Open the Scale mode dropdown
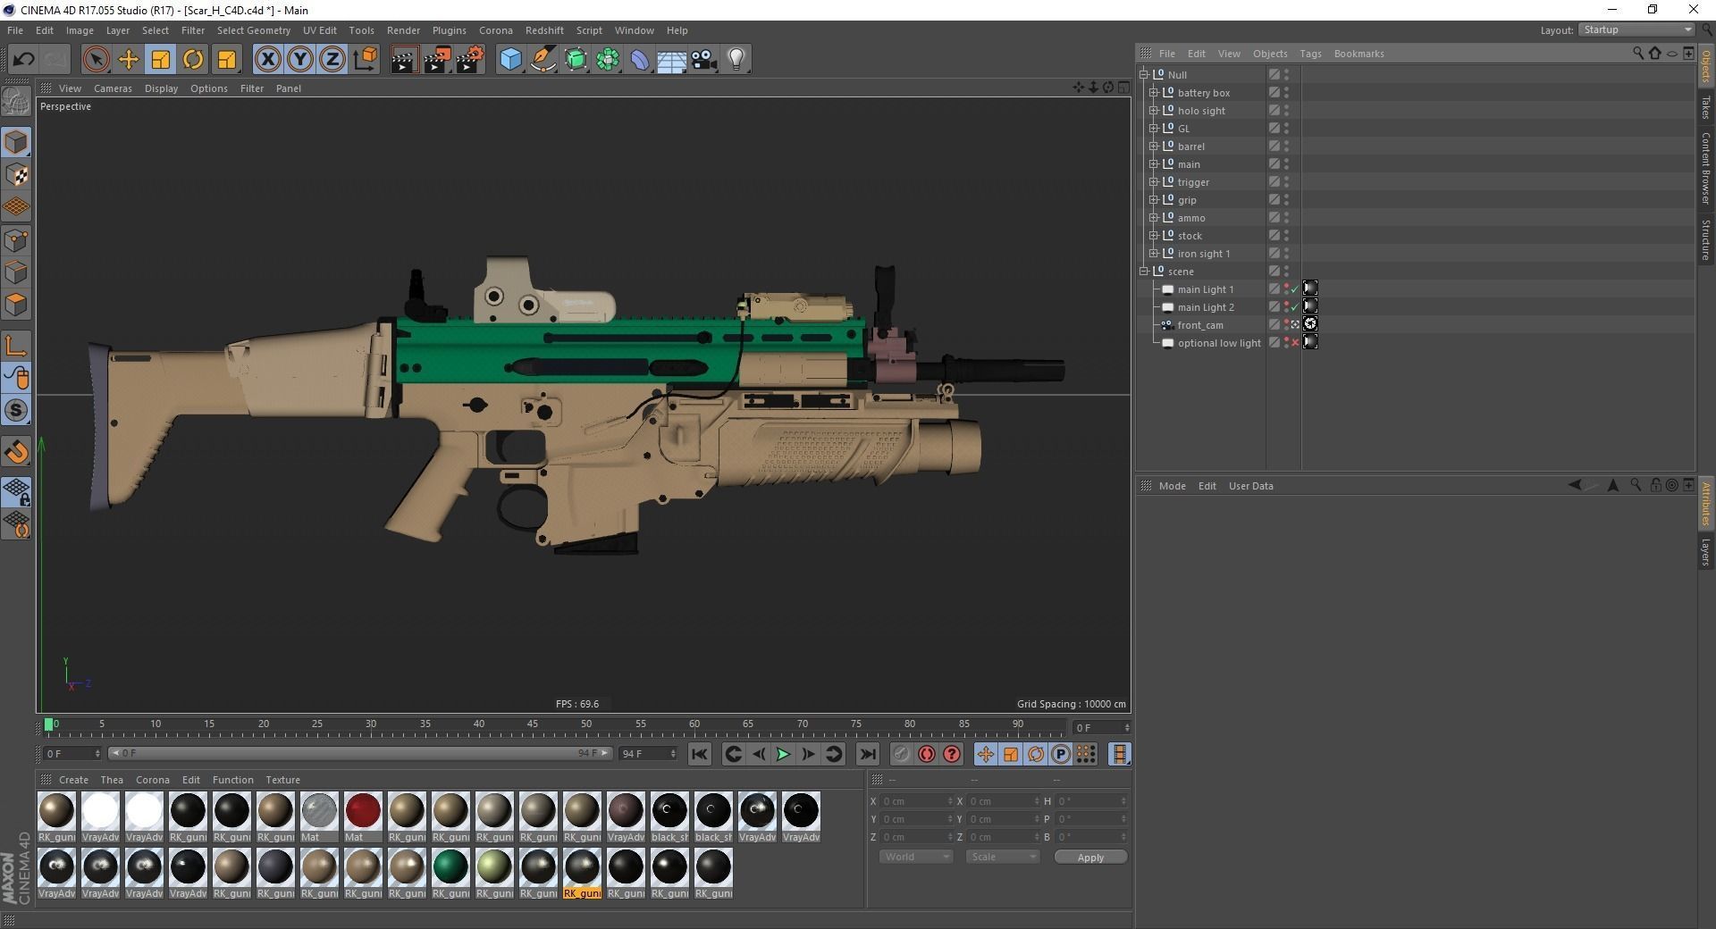1716x929 pixels. [1002, 857]
